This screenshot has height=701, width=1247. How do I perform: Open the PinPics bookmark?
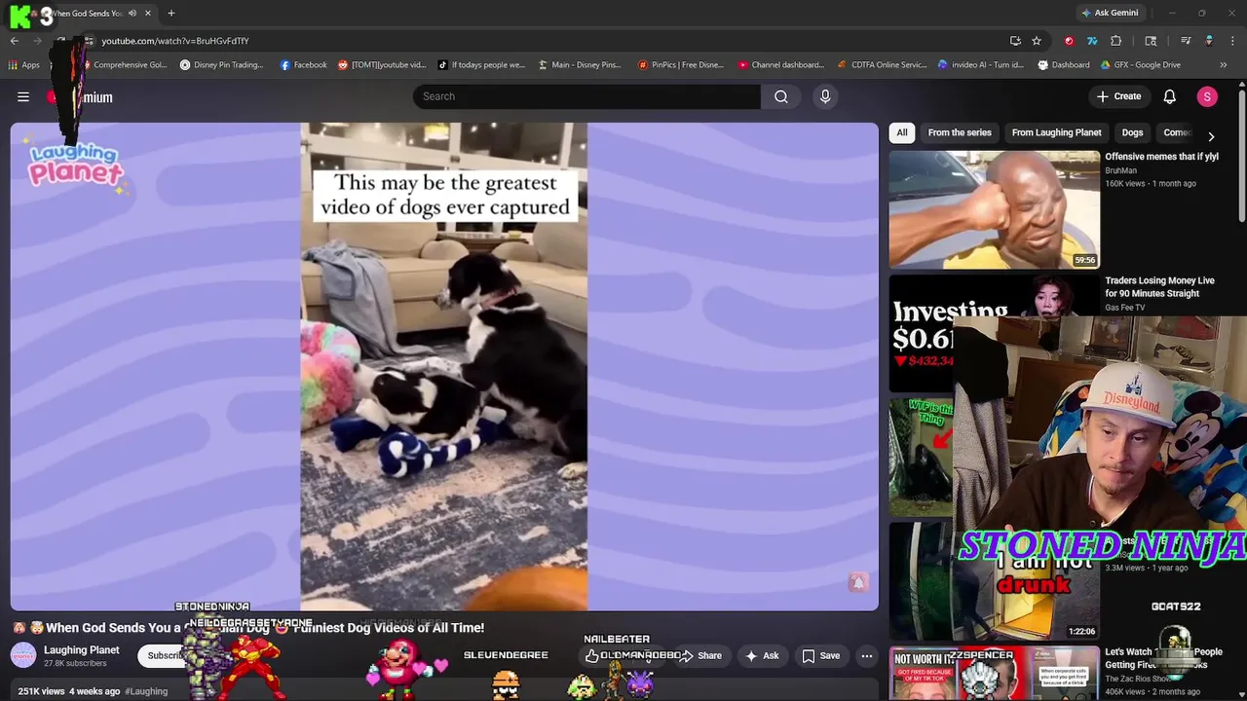pyautogui.click(x=681, y=65)
